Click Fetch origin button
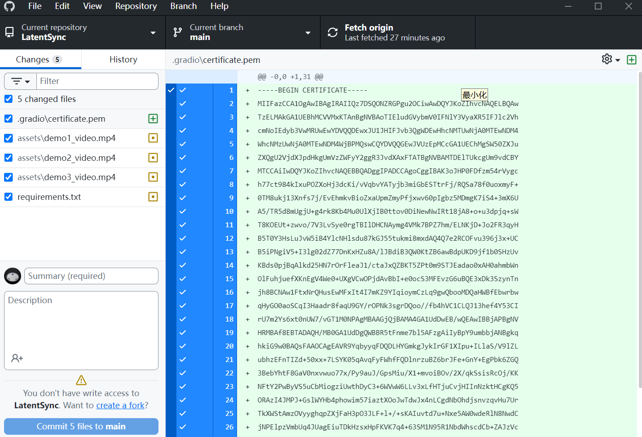The width and height of the screenshot is (642, 437). 398,32
